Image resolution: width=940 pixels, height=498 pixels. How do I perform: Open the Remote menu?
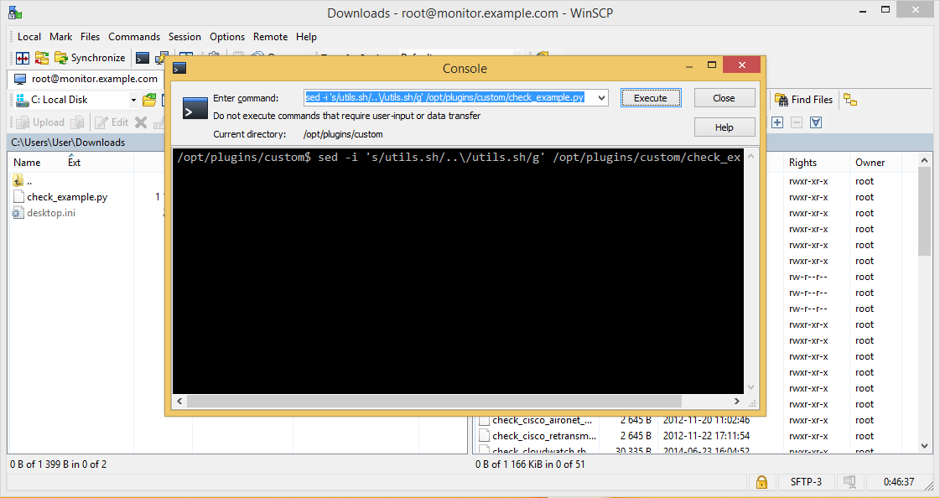[x=270, y=37]
